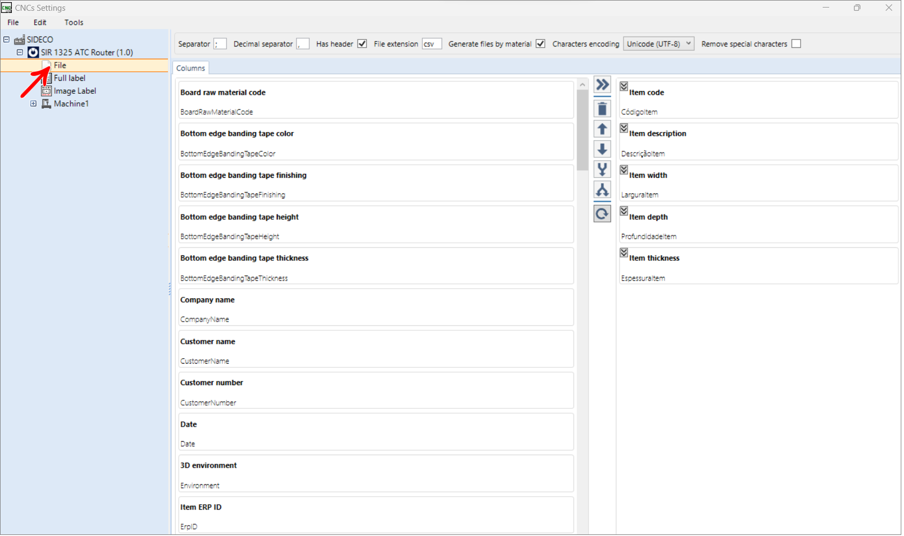Open the Edit menu
Viewport: 904px width, 536px height.
[40, 23]
